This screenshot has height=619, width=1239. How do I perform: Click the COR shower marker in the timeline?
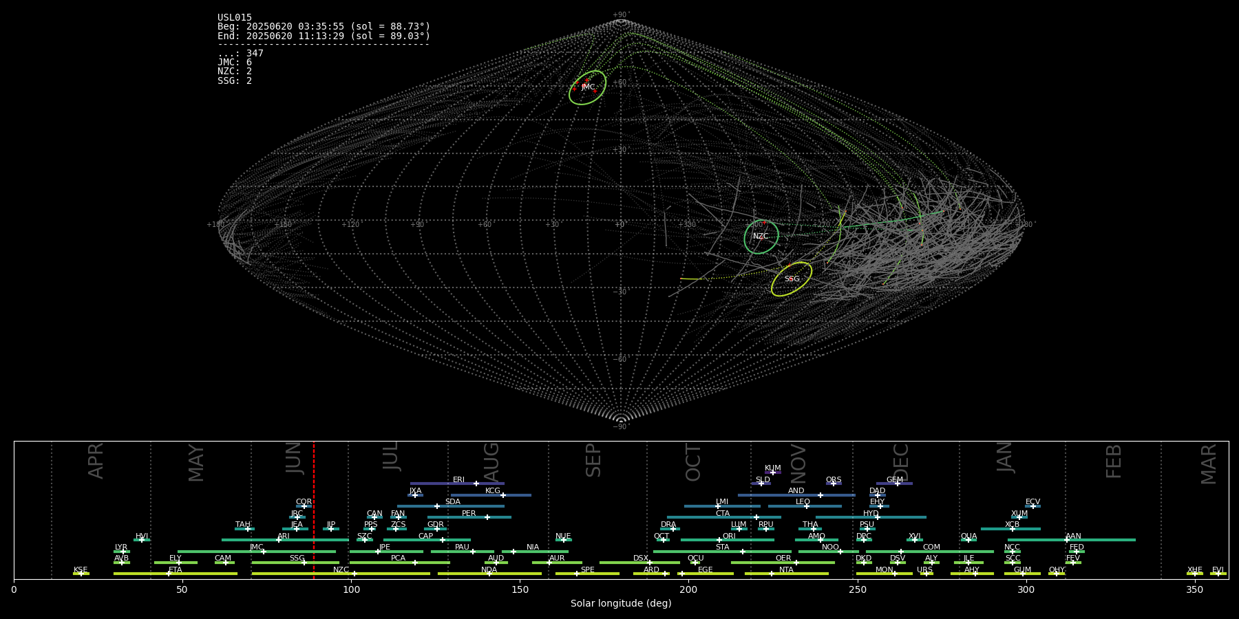point(304,506)
